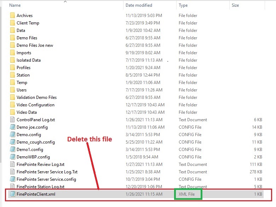
Task: Select the Demo Files Joe new folder icon
Action: tap(12, 45)
